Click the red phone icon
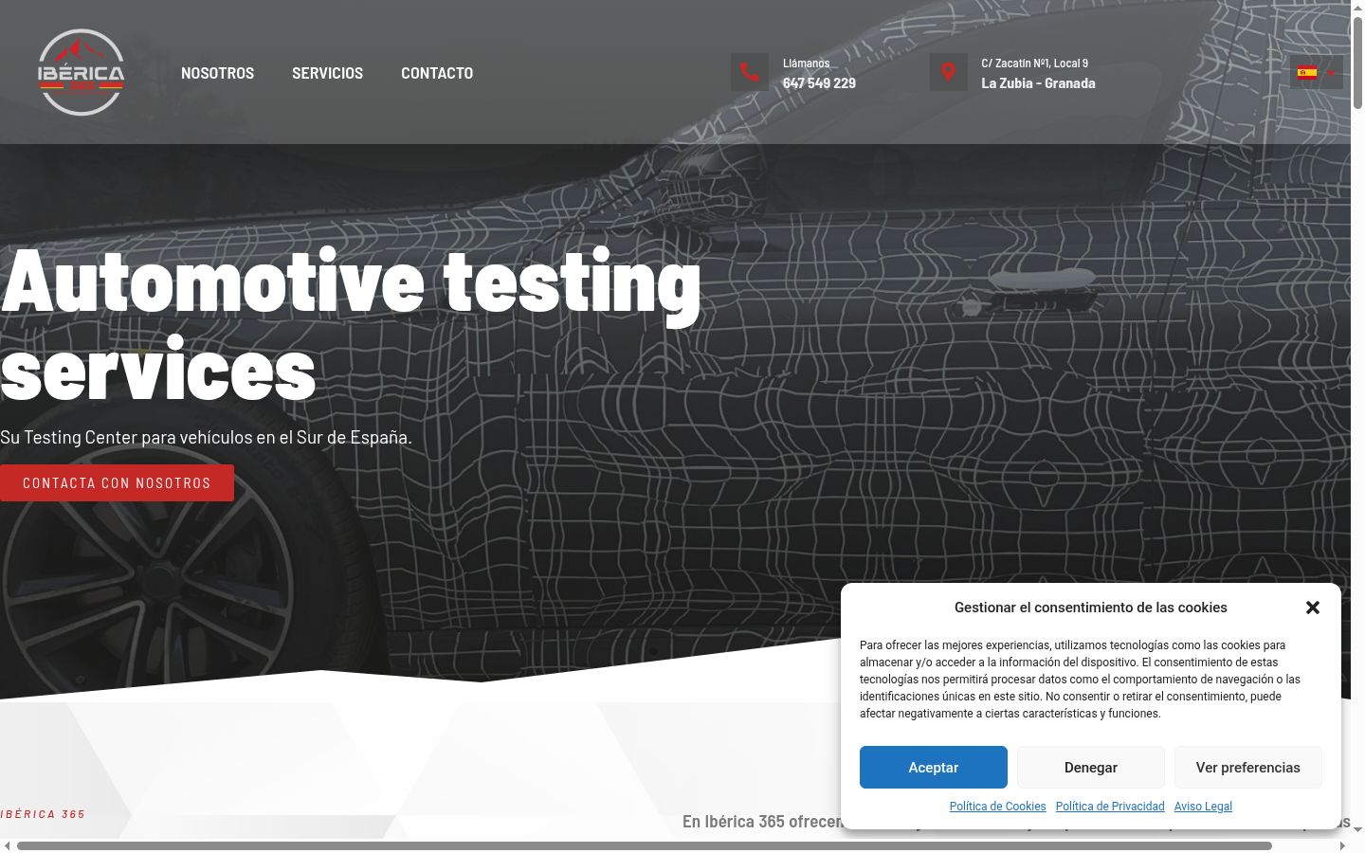 (749, 72)
